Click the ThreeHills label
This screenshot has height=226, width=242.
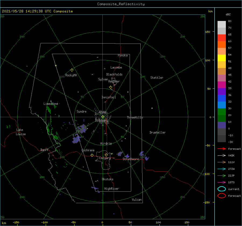(135, 117)
